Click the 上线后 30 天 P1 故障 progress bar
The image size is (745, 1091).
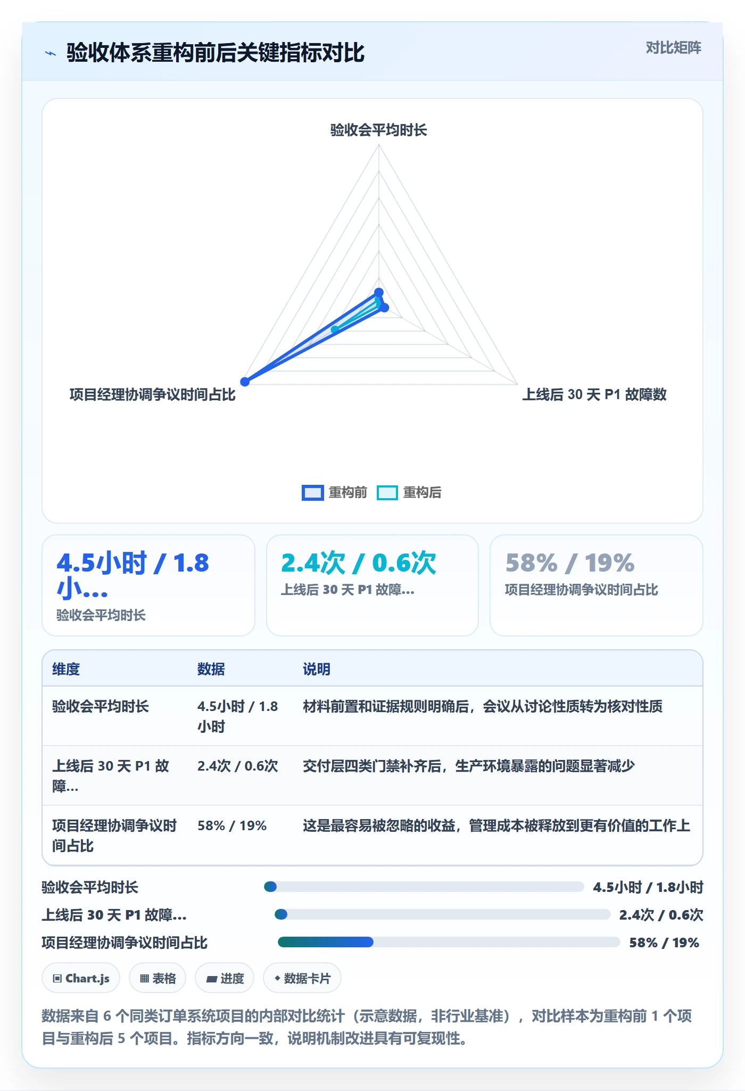(442, 914)
